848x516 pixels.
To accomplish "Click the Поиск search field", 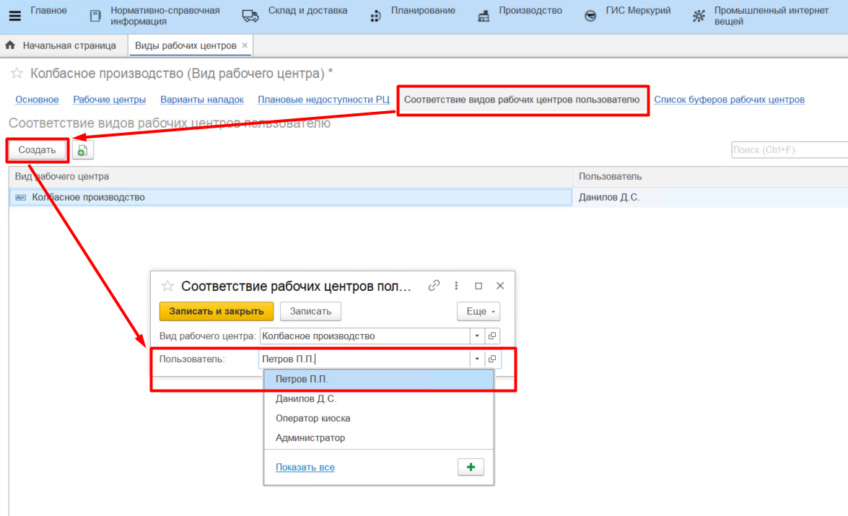I will tap(789, 149).
